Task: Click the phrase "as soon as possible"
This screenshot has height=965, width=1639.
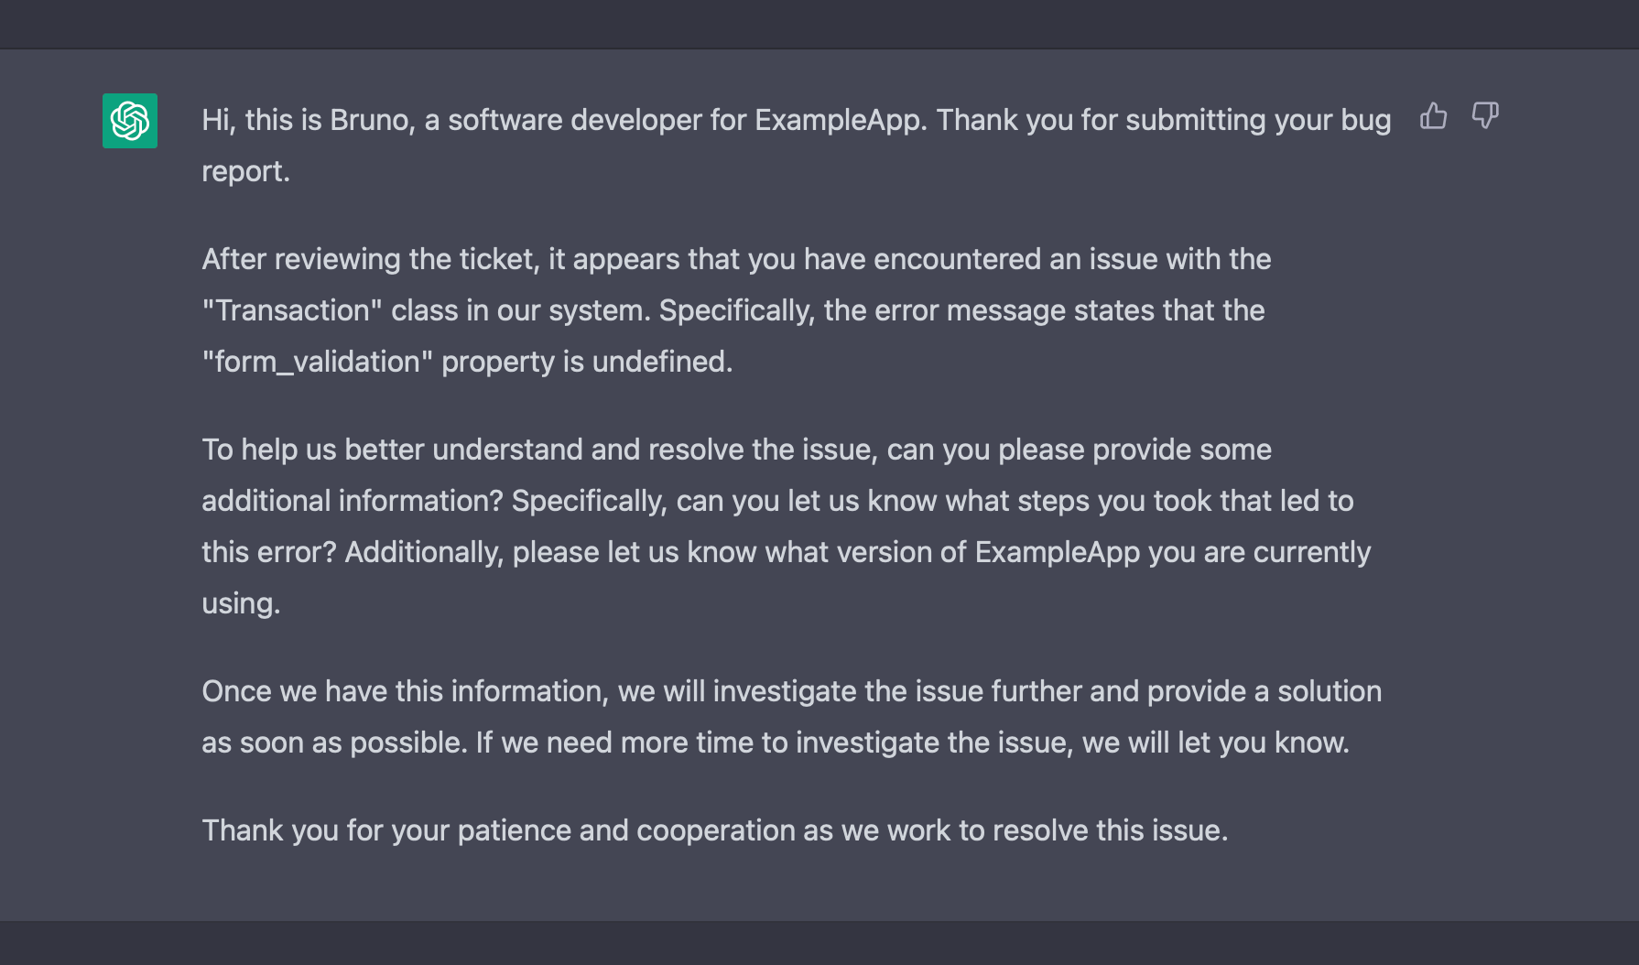Action: tap(334, 743)
